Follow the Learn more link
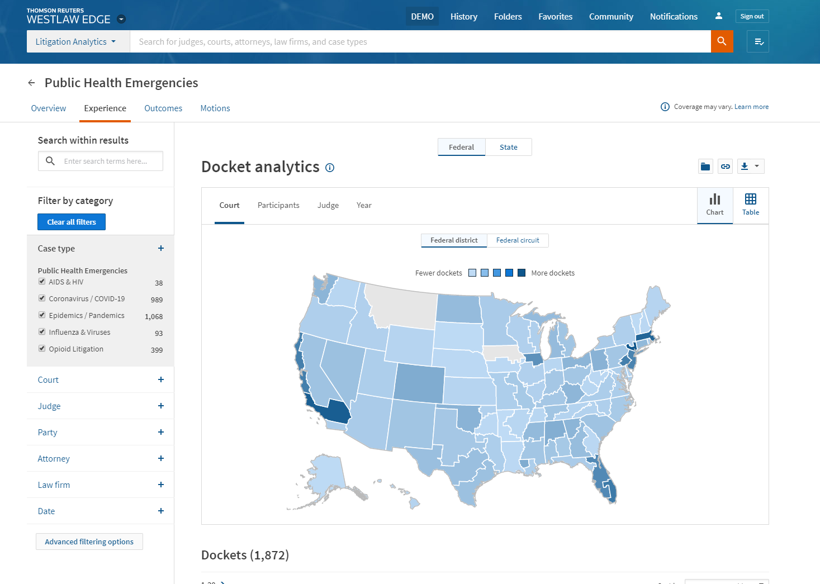This screenshot has height=584, width=820. [x=751, y=107]
